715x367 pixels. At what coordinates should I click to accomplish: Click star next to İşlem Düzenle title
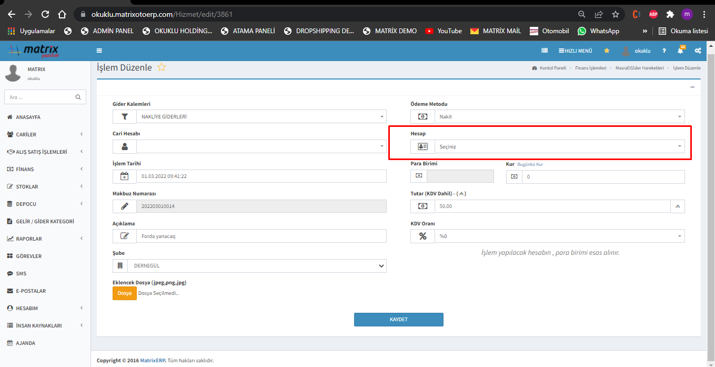[x=162, y=67]
